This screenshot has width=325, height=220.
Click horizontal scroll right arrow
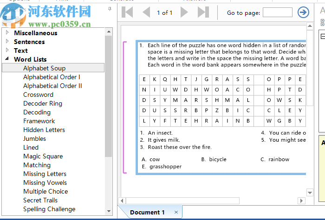coord(301,201)
